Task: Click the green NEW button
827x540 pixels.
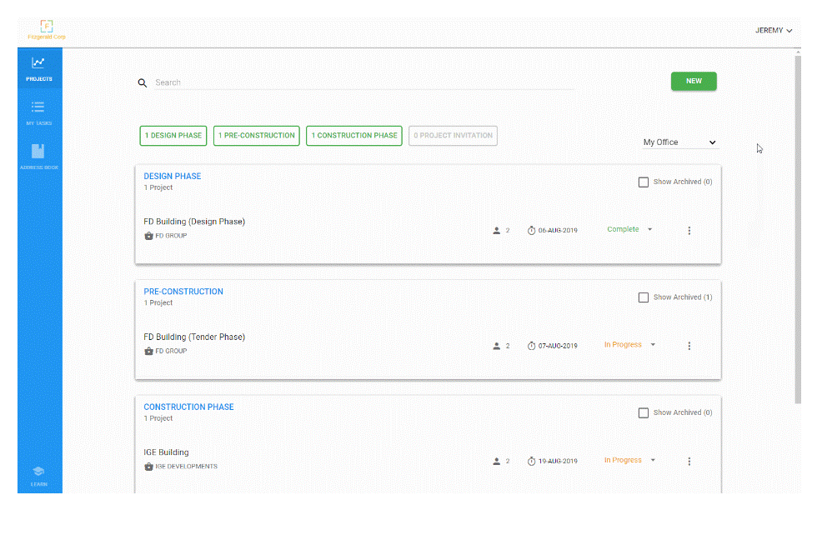Action: [x=694, y=81]
